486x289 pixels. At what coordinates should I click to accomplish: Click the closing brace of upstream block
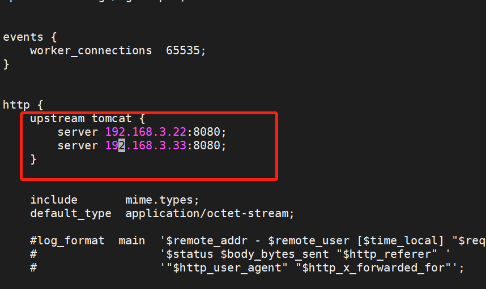click(x=33, y=159)
